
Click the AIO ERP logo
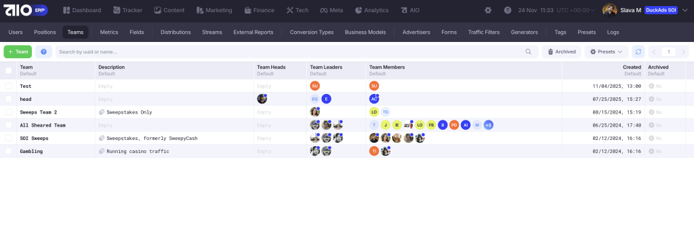25,10
